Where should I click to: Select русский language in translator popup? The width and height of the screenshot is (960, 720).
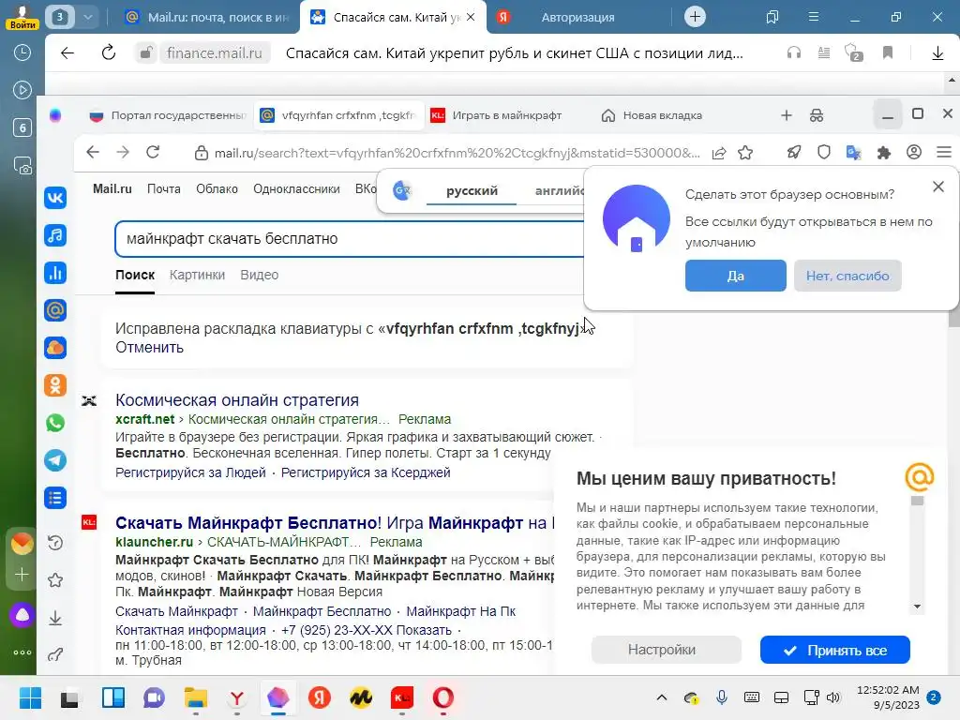[x=472, y=190]
